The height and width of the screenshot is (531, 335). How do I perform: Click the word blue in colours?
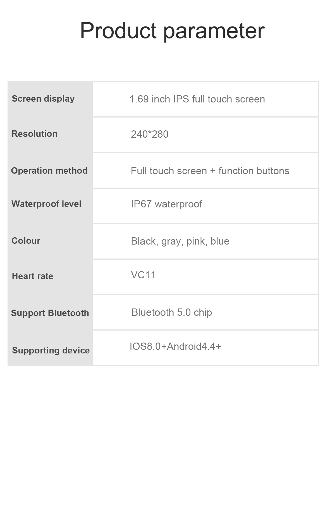(220, 241)
